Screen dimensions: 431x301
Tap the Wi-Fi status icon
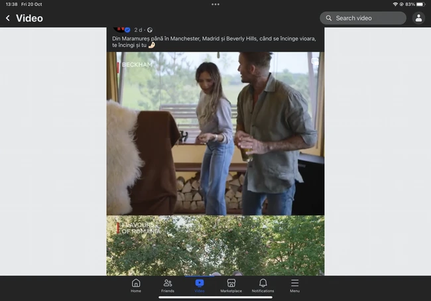tap(395, 4)
